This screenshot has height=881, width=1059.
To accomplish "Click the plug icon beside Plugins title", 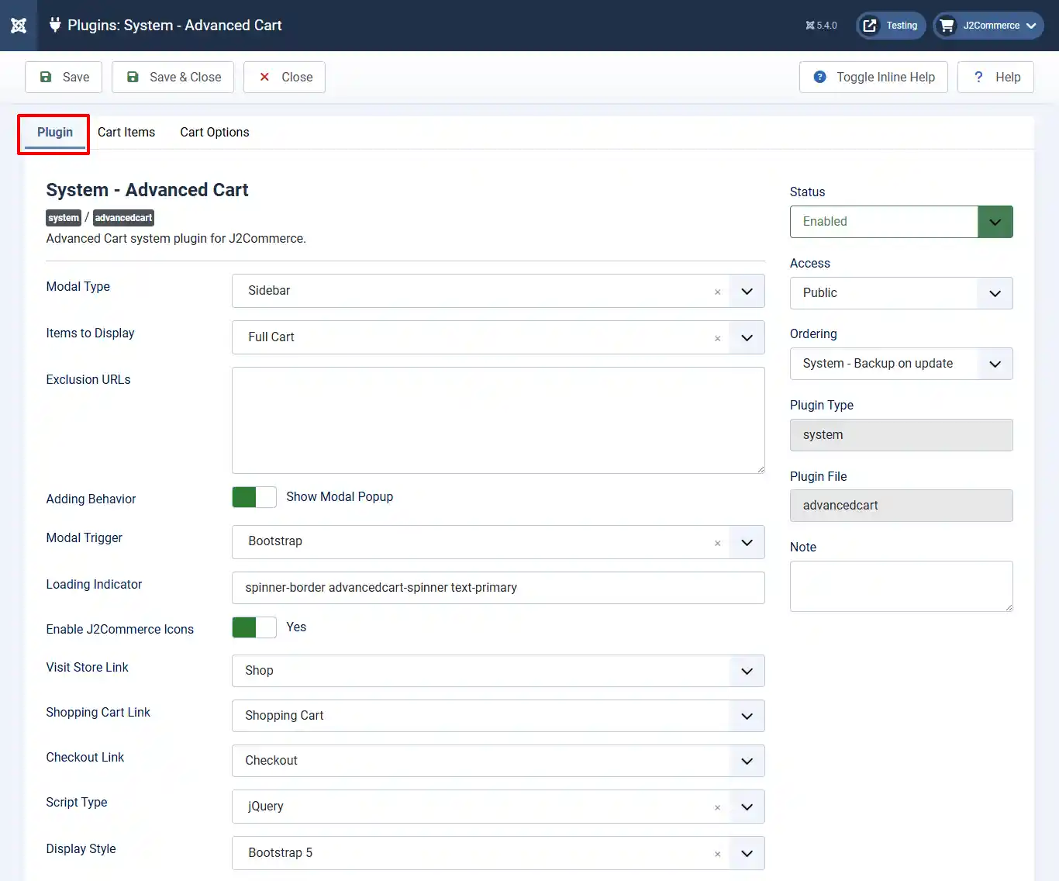I will [55, 25].
